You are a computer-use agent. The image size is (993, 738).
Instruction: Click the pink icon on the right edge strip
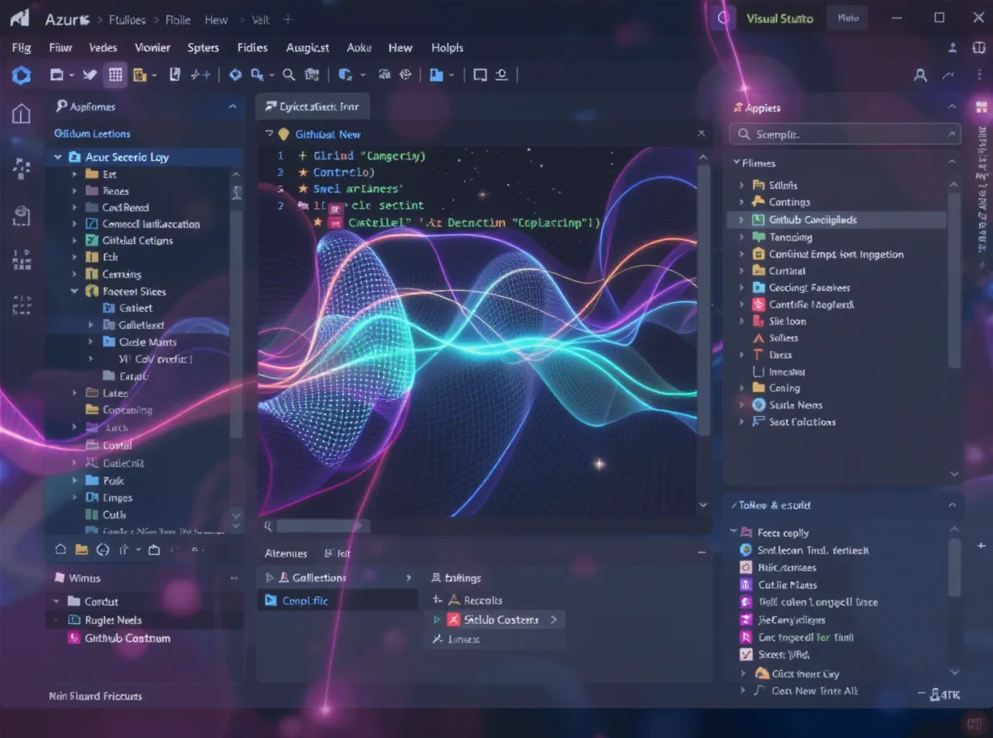point(981,107)
